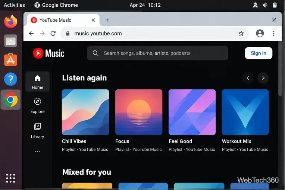Click the search magnifier icon
This screenshot has height=190, width=285.
coord(95,53)
